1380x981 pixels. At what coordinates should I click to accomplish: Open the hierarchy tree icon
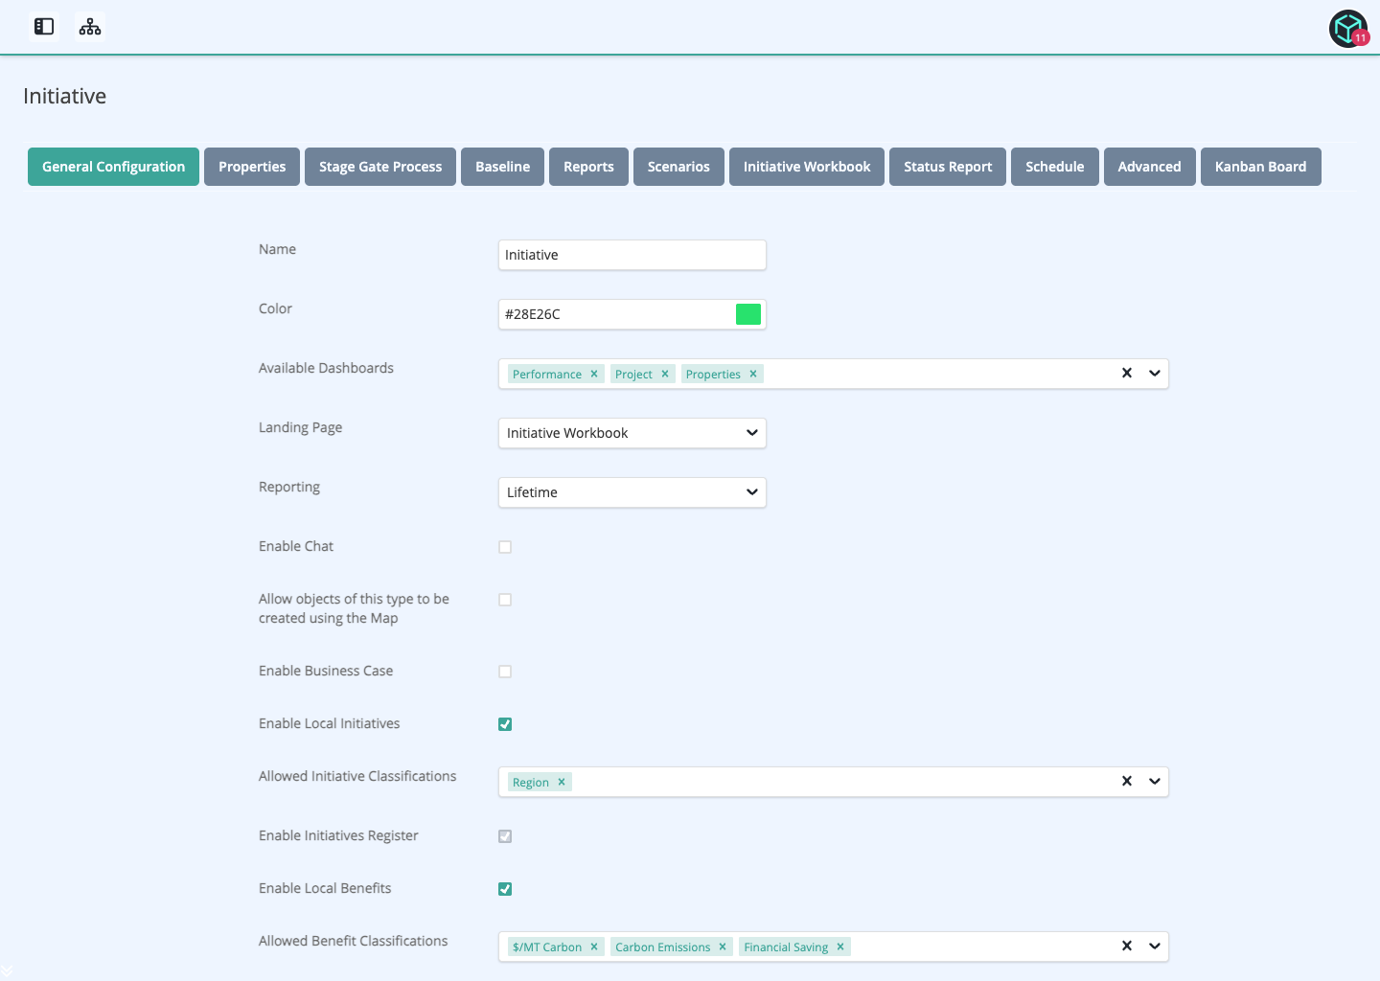[90, 27]
